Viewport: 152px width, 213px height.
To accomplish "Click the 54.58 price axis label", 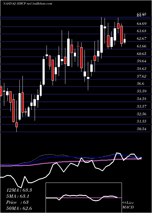I will (142, 99).
